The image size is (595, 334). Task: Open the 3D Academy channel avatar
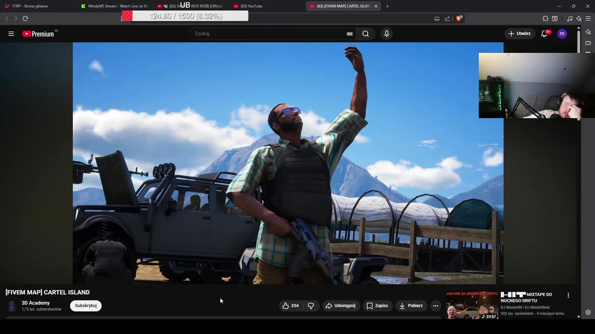[x=12, y=306]
